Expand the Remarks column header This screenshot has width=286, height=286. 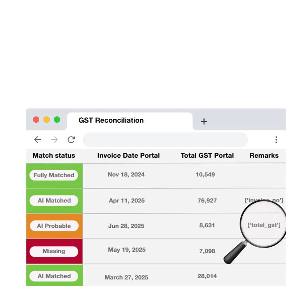click(264, 156)
